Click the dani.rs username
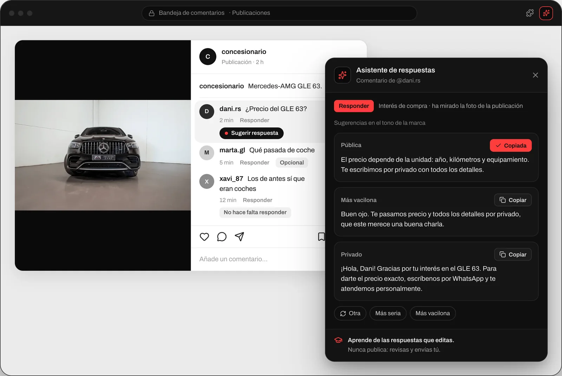 230,109
